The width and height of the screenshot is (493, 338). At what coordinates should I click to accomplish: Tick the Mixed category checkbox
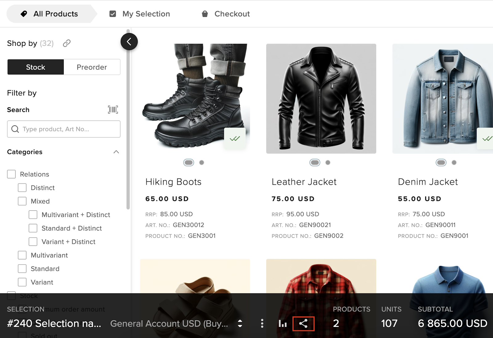[22, 201]
